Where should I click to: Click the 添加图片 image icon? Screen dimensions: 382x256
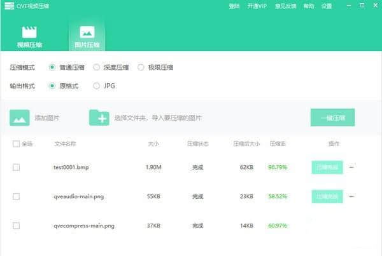(20, 118)
